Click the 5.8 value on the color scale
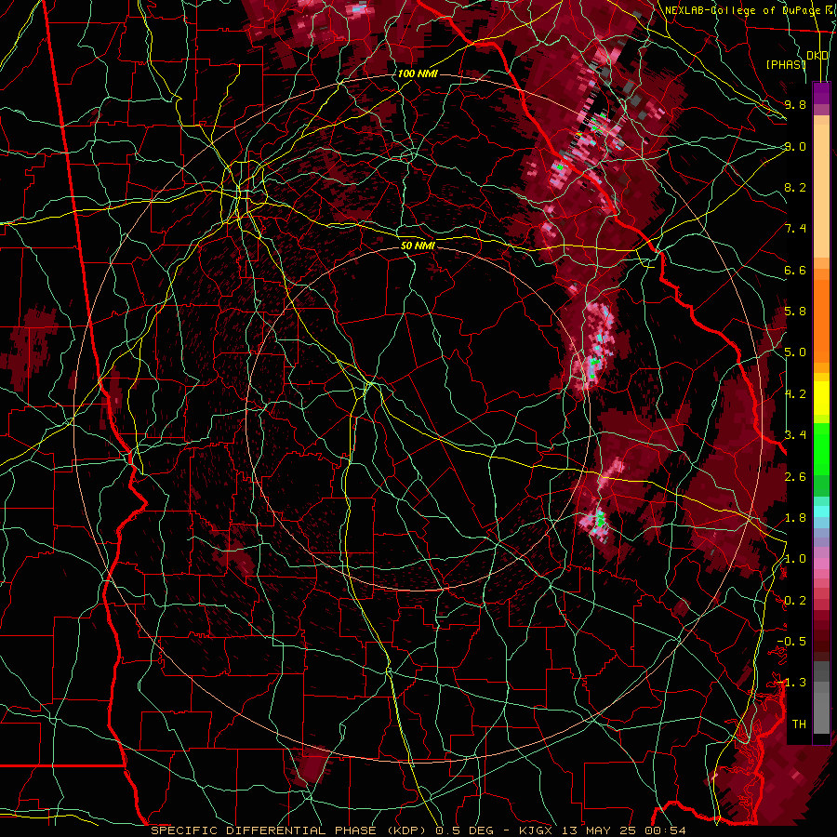 click(795, 312)
